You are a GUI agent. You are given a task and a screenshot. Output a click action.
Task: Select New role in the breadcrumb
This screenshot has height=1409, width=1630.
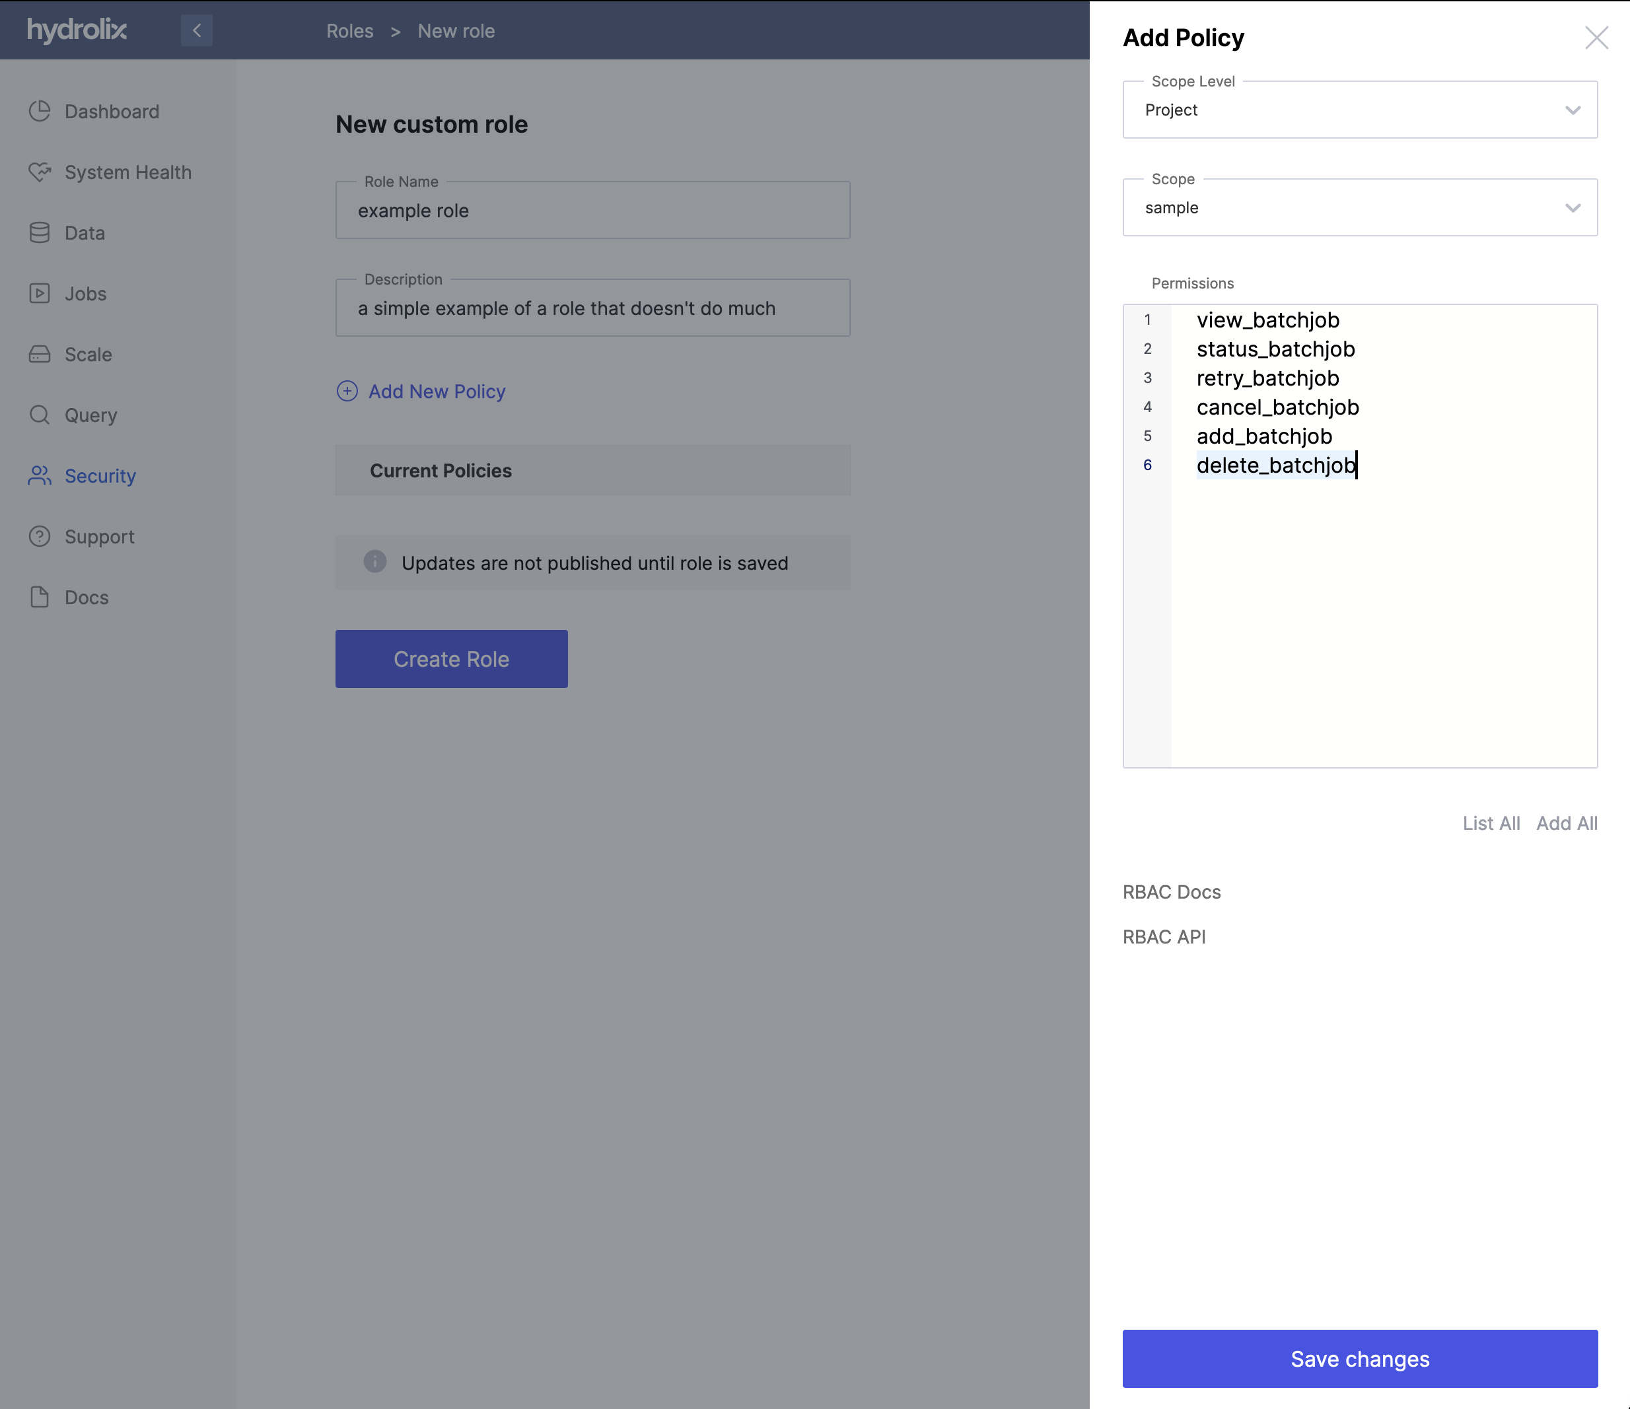pos(456,30)
